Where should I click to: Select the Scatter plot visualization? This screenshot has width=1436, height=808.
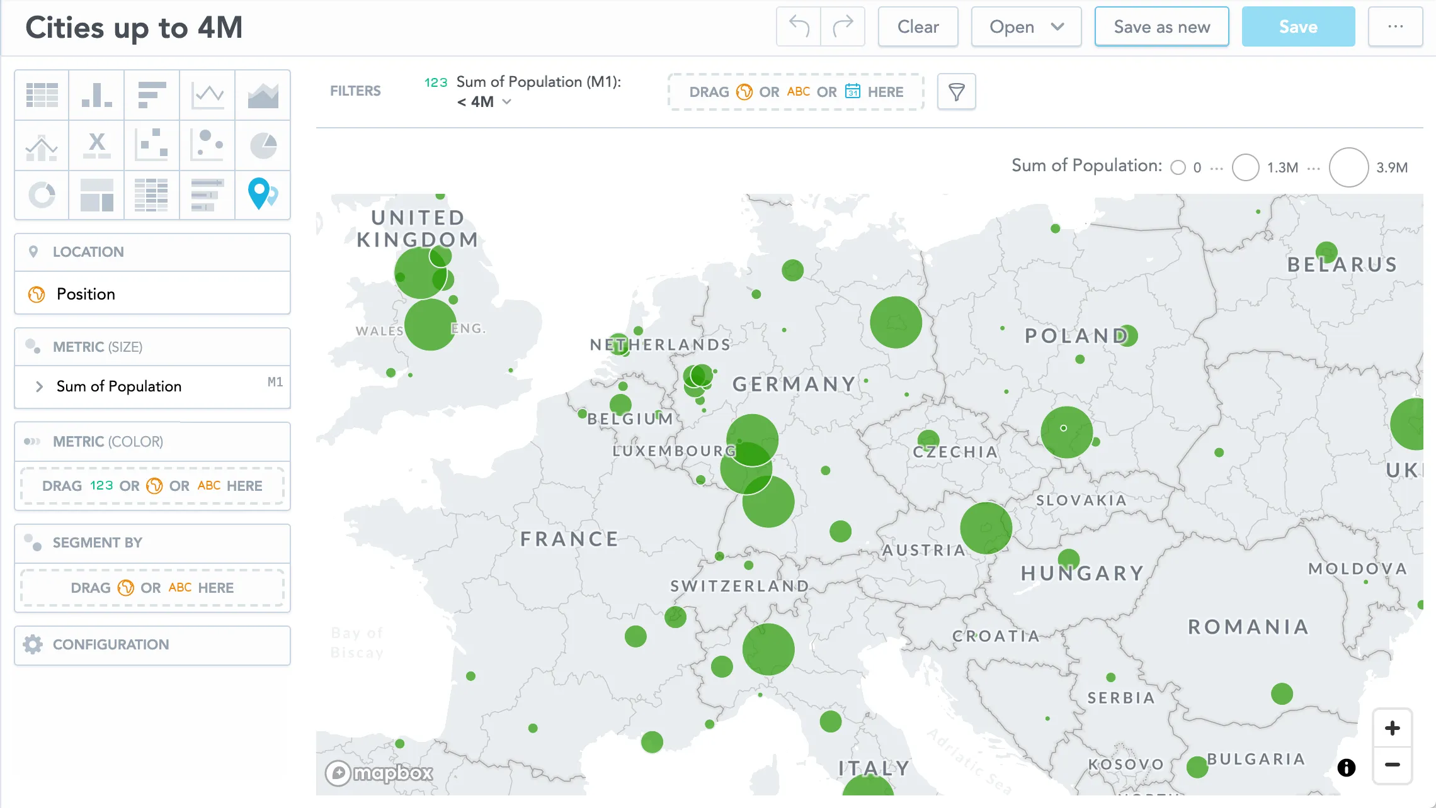[x=151, y=145]
